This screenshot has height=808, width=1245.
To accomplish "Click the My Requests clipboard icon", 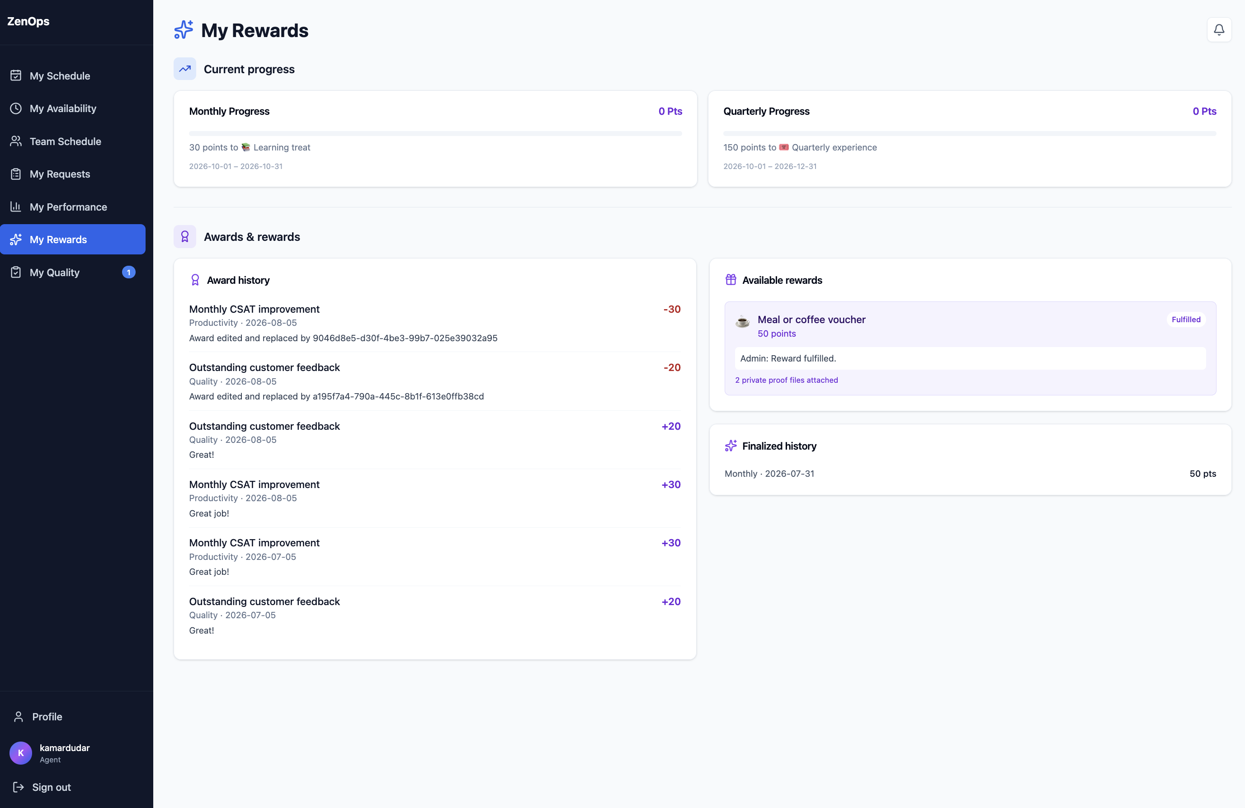I will pyautogui.click(x=16, y=174).
